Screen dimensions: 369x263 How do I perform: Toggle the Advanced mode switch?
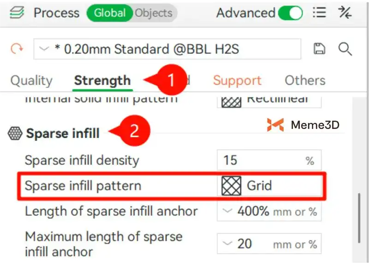click(x=291, y=13)
